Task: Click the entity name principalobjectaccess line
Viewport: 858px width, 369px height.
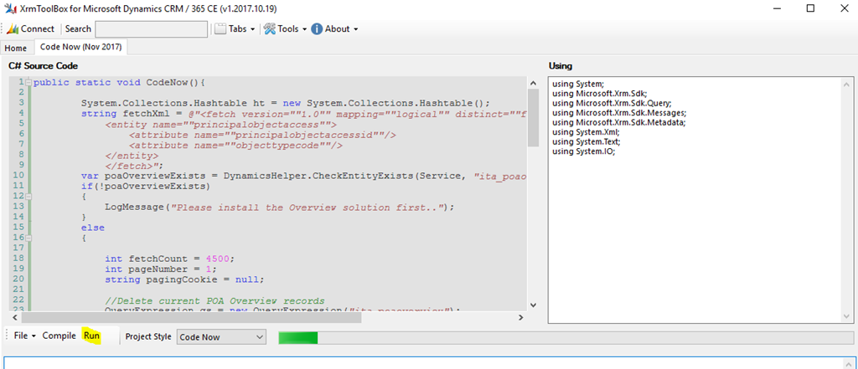Action: pyautogui.click(x=220, y=124)
